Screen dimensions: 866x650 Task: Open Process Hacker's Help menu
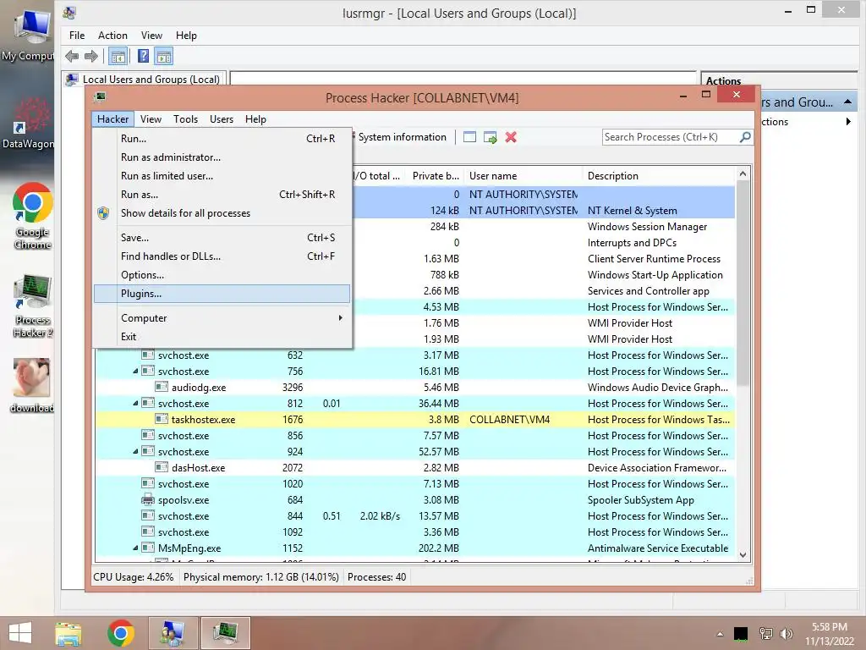click(255, 118)
